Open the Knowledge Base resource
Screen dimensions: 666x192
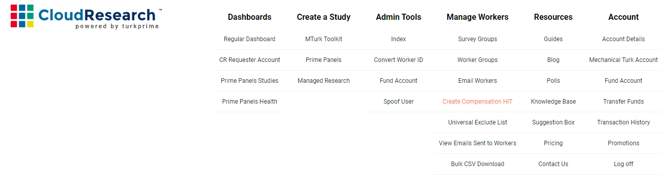(x=553, y=102)
